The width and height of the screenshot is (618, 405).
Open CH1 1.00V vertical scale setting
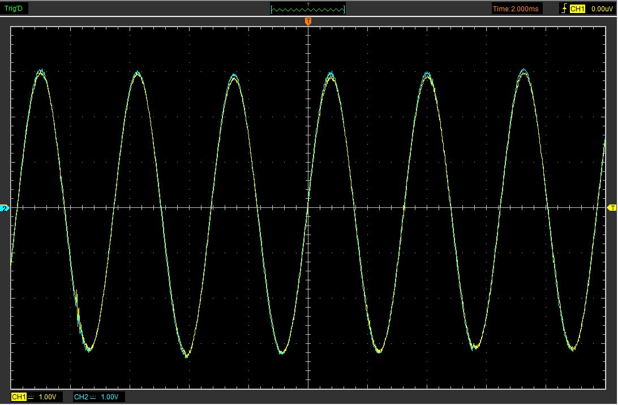(x=48, y=397)
